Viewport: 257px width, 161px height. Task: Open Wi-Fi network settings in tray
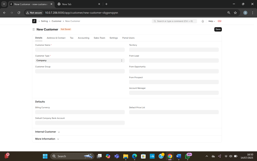pyautogui.click(x=226, y=156)
